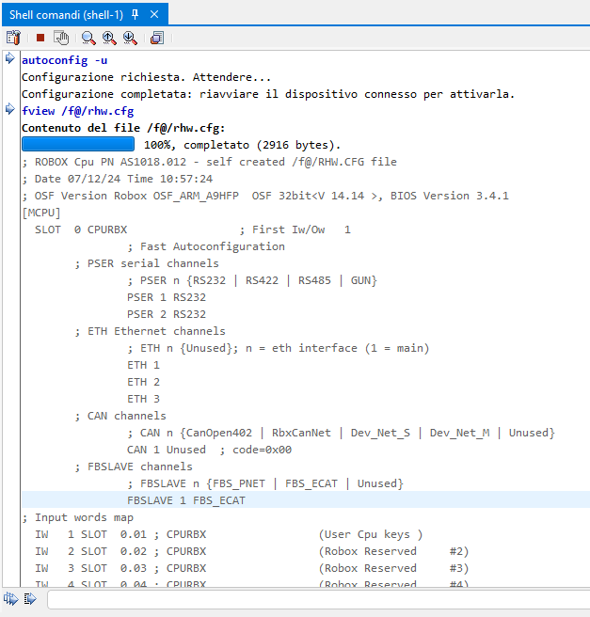Click the 'PSER 1 RS232' line
Screen dimensions: 590x617
(x=167, y=297)
